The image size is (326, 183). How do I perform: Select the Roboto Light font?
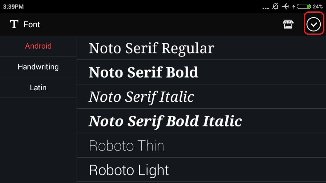(129, 170)
